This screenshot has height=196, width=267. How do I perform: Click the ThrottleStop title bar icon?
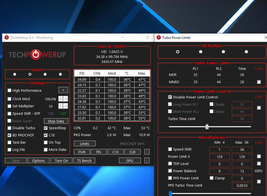pos(7,37)
